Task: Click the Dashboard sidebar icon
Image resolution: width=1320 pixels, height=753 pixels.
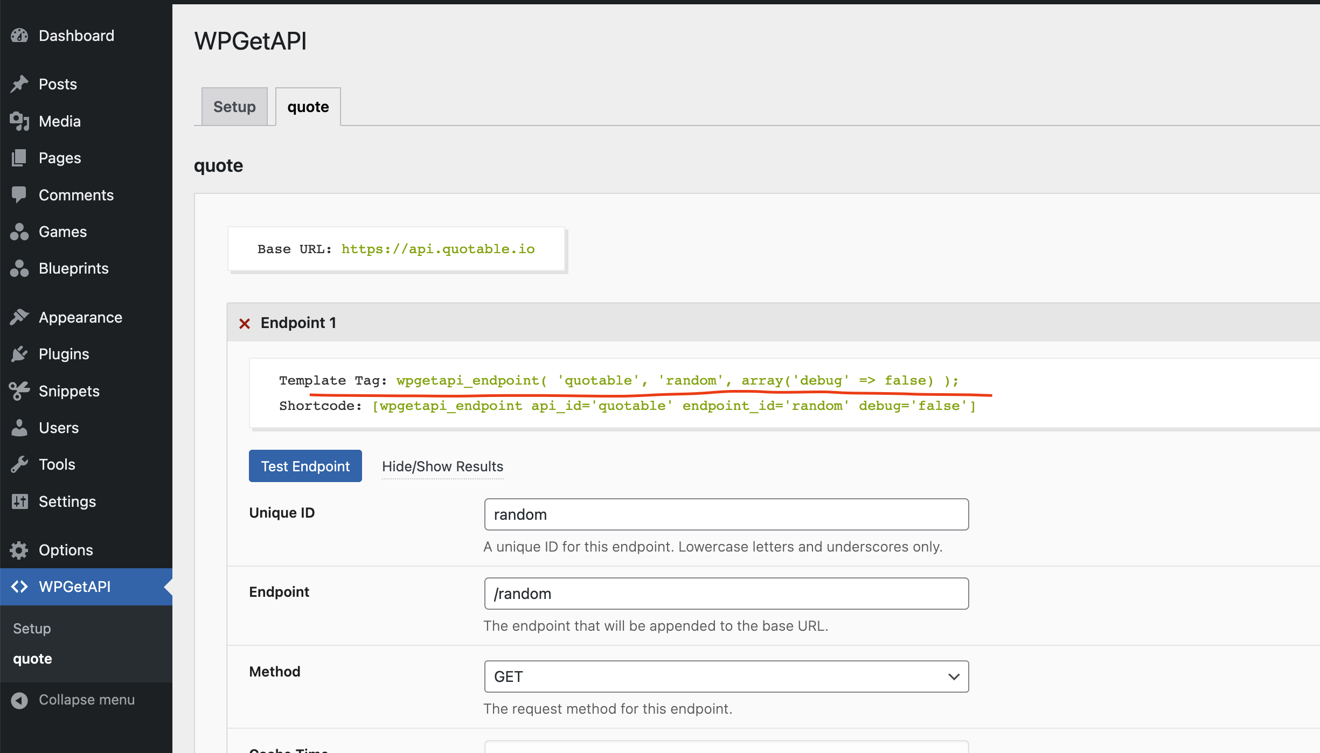Action: point(20,36)
